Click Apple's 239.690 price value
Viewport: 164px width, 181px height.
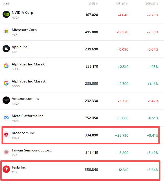pos(91,49)
